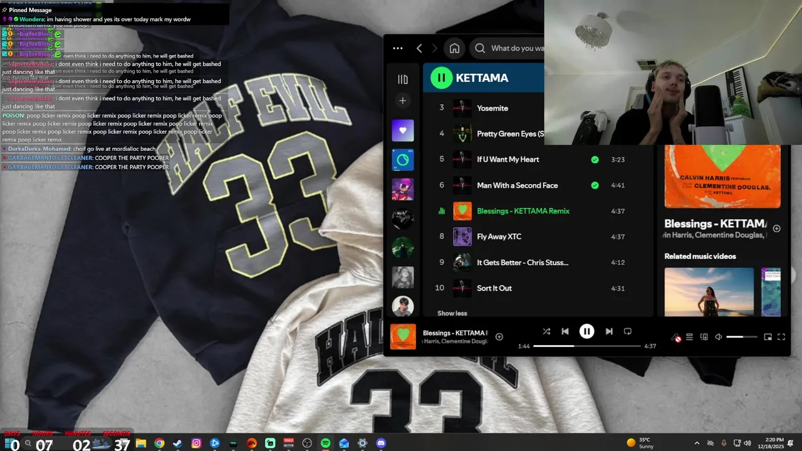Image resolution: width=802 pixels, height=451 pixels.
Task: Open the Liked Songs playlist
Action: click(x=403, y=130)
